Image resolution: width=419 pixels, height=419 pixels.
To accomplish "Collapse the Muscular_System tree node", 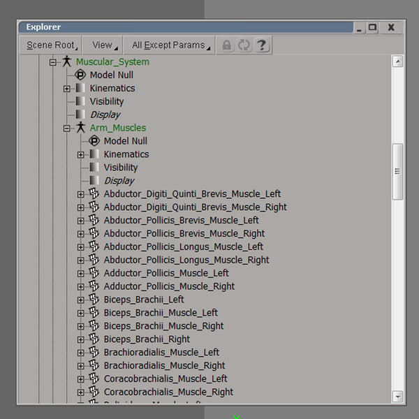I will pos(53,62).
